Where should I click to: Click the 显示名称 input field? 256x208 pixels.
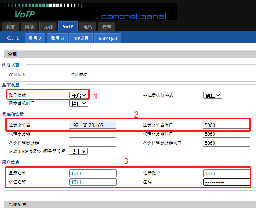coord(92,173)
